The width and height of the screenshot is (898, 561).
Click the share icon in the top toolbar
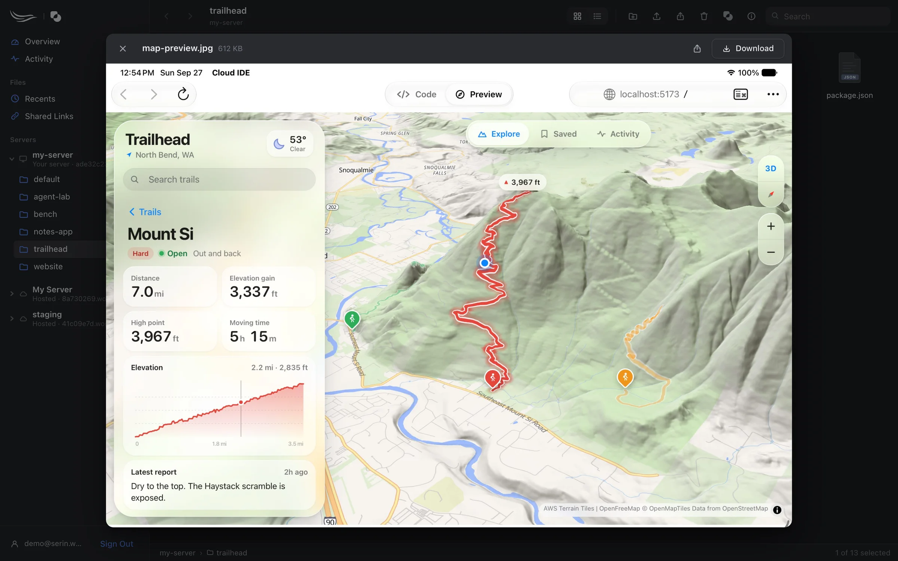coord(680,16)
